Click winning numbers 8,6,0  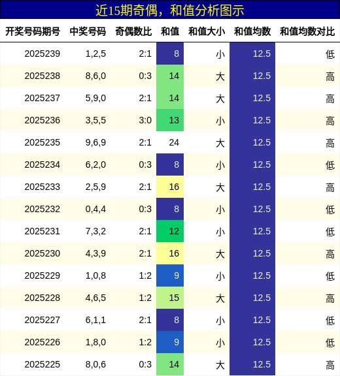[x=95, y=76]
